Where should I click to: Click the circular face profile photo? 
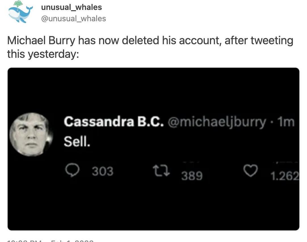tap(31, 134)
